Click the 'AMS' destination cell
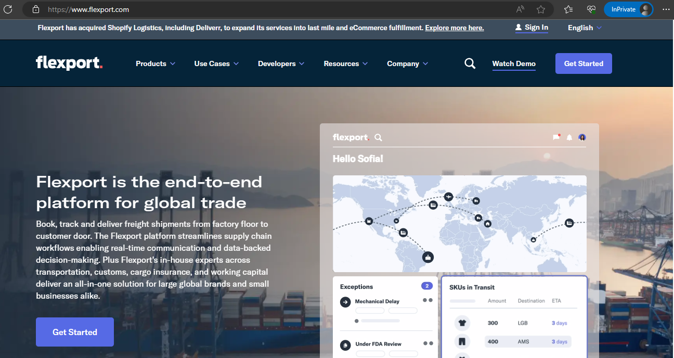The image size is (674, 358). coord(523,342)
